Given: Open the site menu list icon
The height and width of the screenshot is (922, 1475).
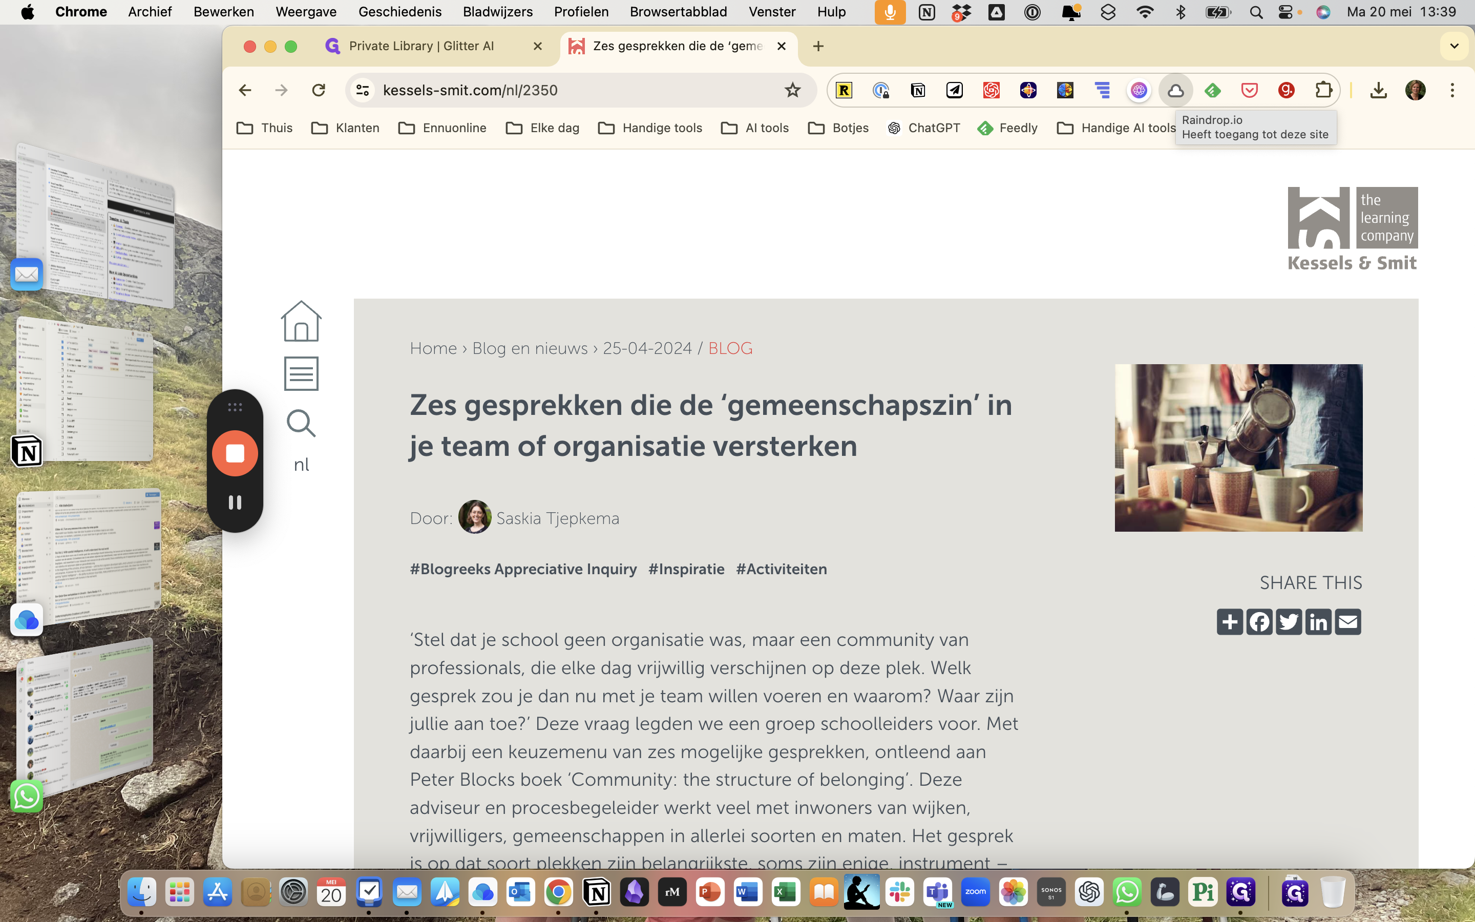Looking at the screenshot, I should click(x=301, y=373).
